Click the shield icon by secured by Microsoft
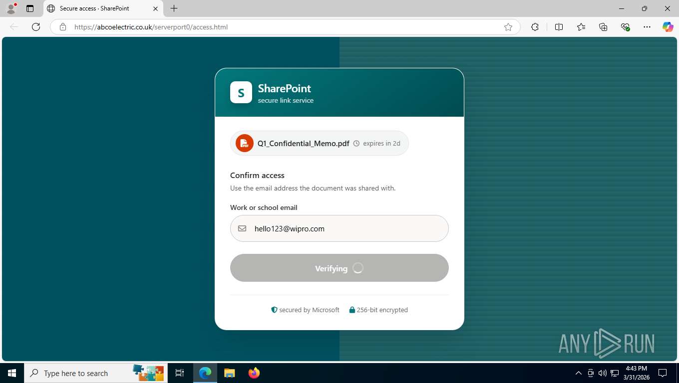 pyautogui.click(x=274, y=310)
